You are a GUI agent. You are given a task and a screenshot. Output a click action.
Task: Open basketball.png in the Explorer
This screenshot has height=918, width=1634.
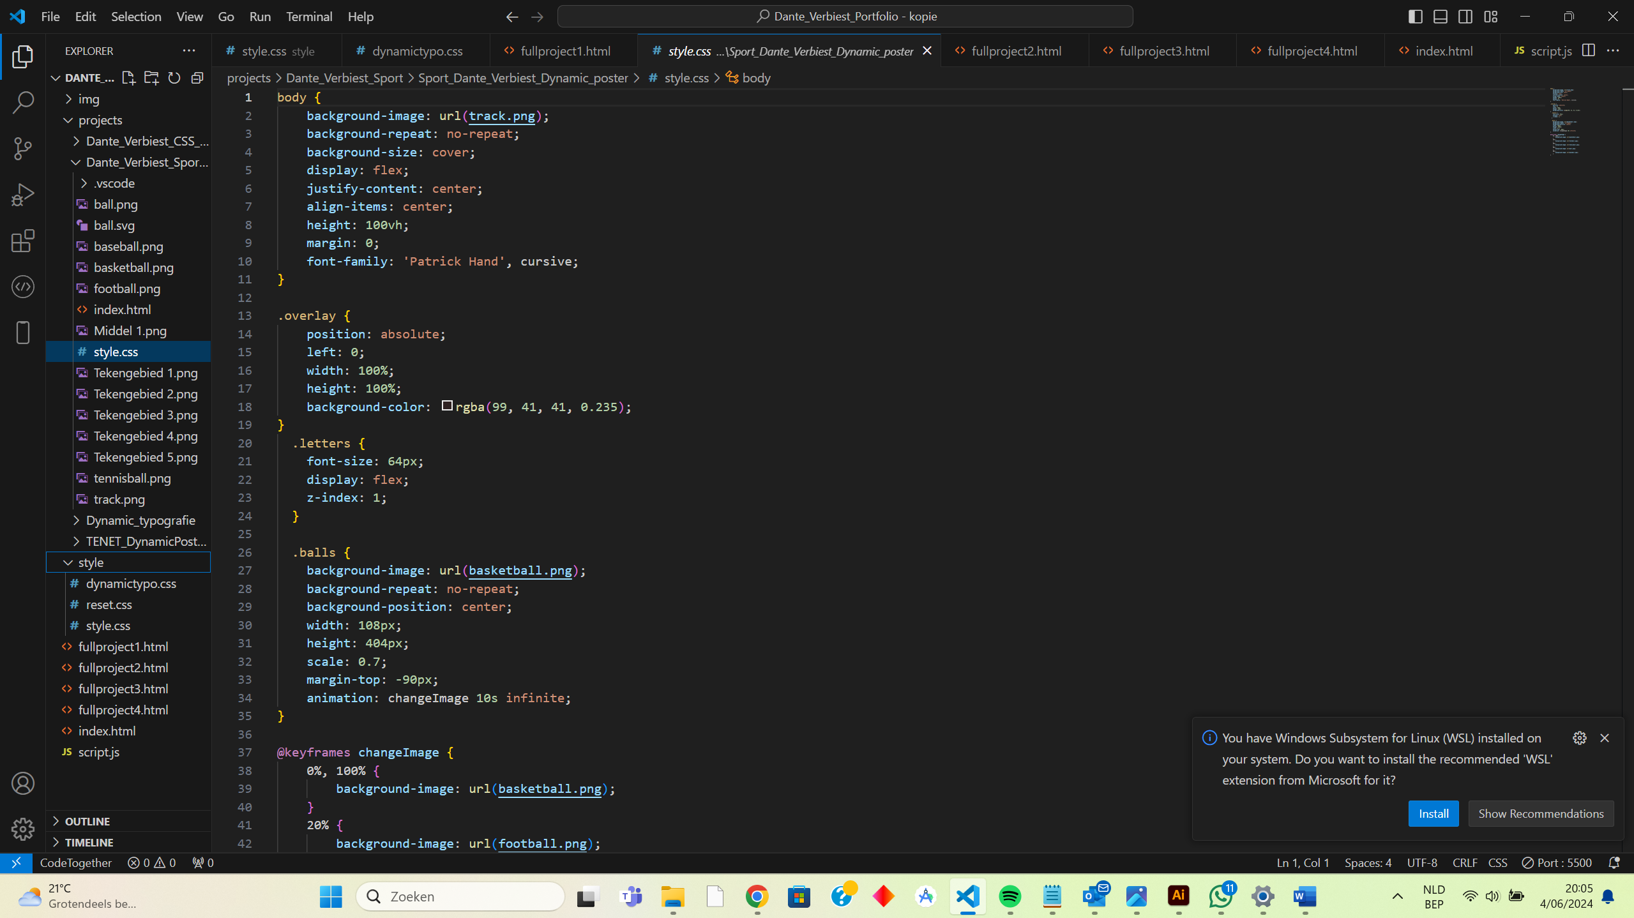pos(128,267)
